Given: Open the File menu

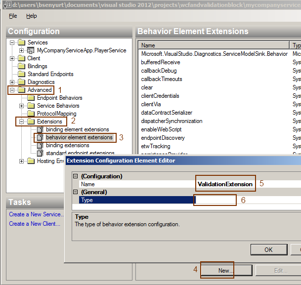Looking at the screenshot, I should click(13, 16).
